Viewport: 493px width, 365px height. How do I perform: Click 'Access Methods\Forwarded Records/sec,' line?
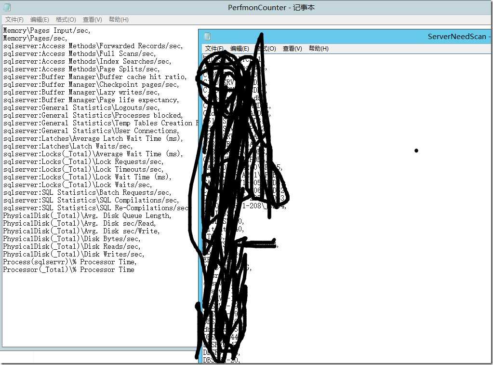(x=93, y=46)
